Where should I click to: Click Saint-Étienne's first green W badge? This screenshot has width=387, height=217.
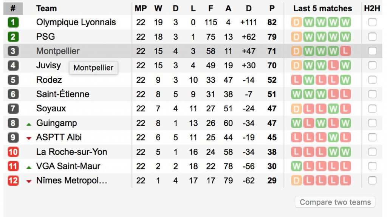coord(297,94)
